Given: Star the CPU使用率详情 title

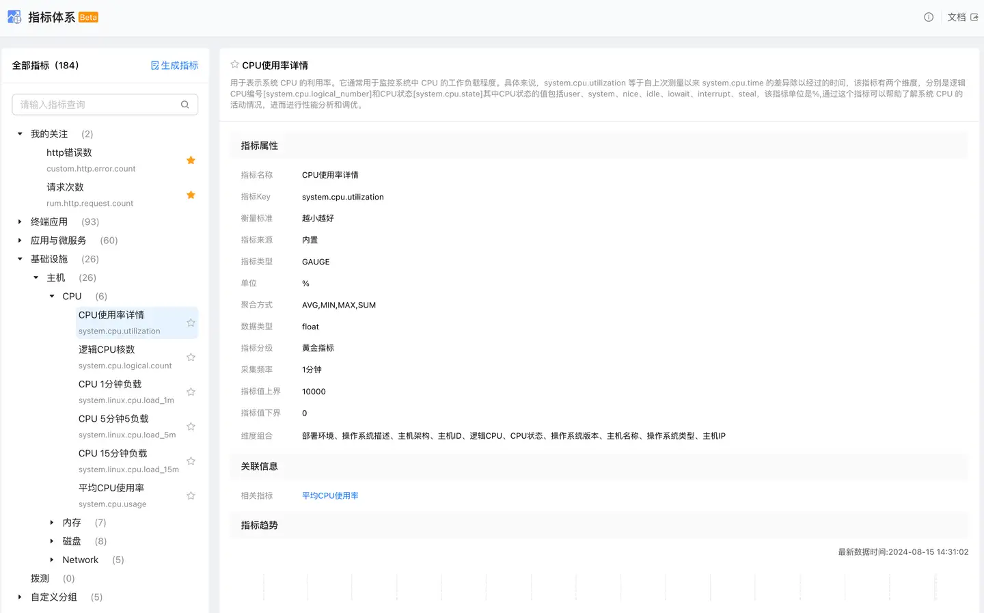Looking at the screenshot, I should [x=234, y=64].
